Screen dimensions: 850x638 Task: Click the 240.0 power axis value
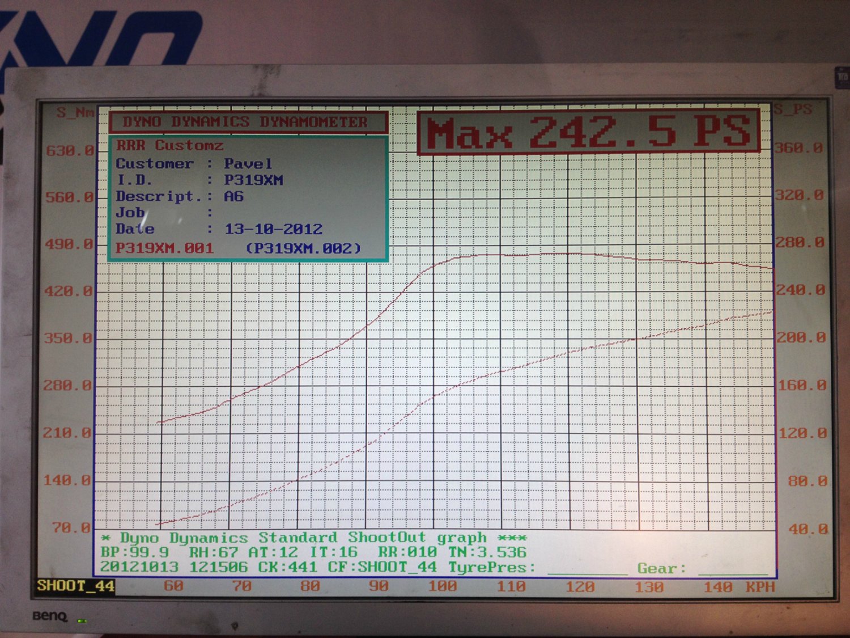click(x=801, y=290)
